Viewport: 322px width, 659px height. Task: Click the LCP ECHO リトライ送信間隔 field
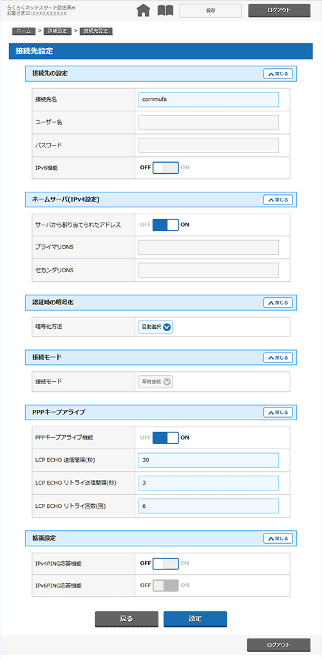209,483
